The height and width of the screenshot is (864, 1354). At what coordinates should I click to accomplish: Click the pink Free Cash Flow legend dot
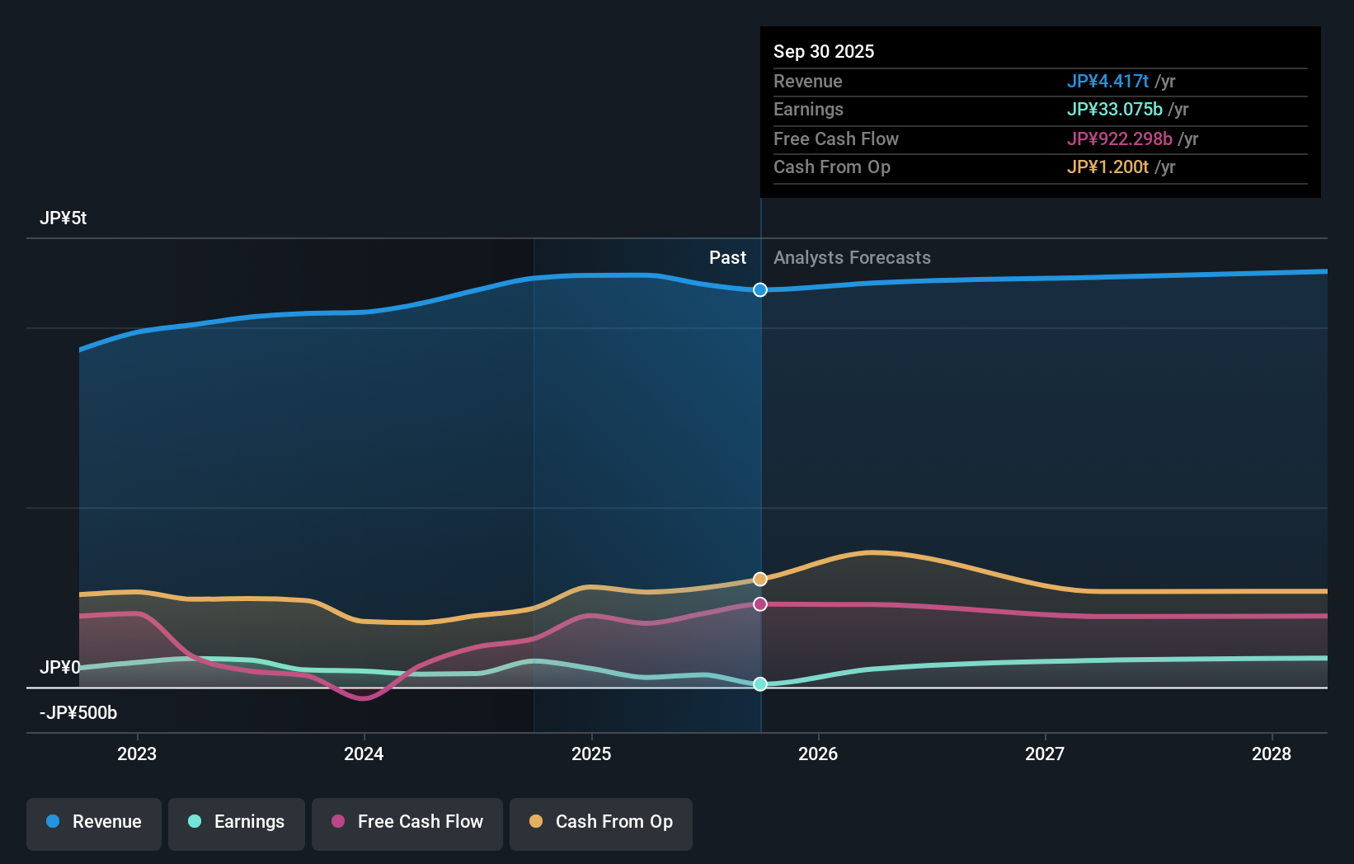(337, 822)
